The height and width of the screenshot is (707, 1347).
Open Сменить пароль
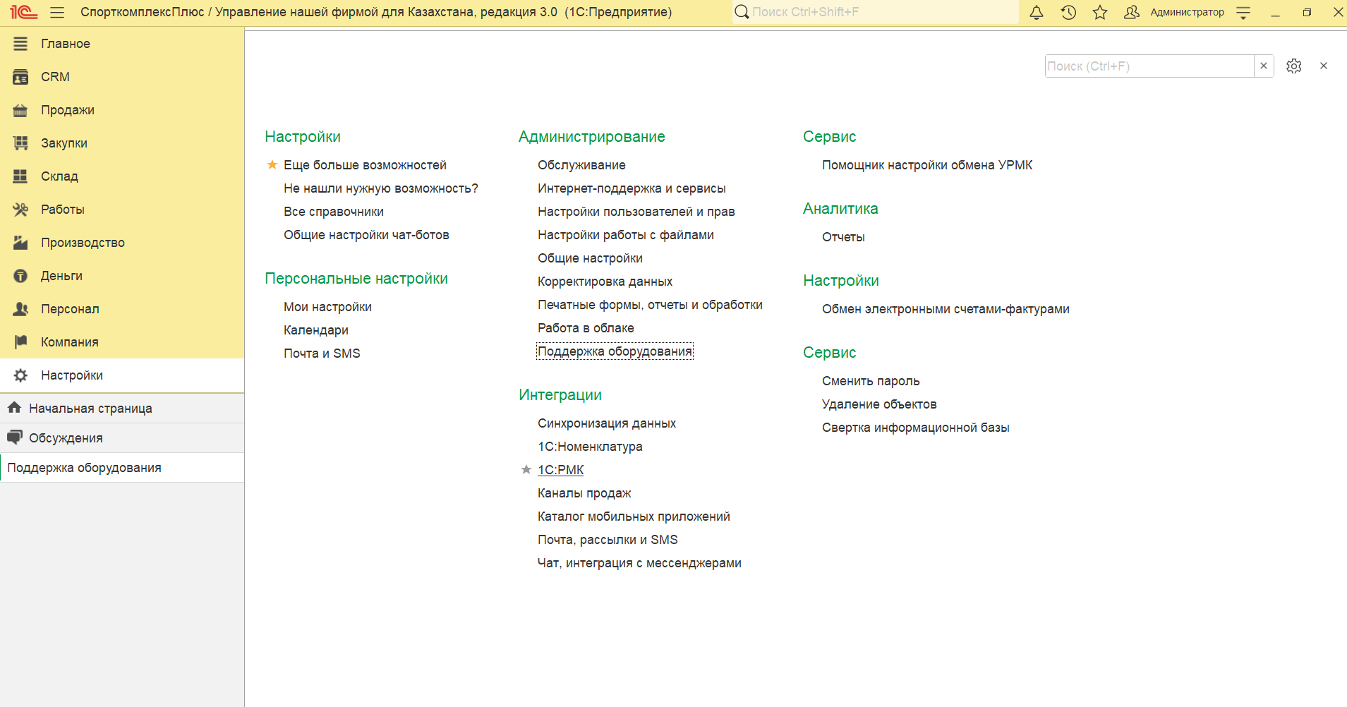pos(871,381)
